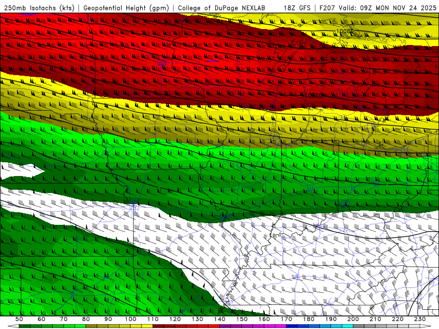Click the legend value 150
This screenshot has height=329, width=439.
pyautogui.click(x=242, y=319)
